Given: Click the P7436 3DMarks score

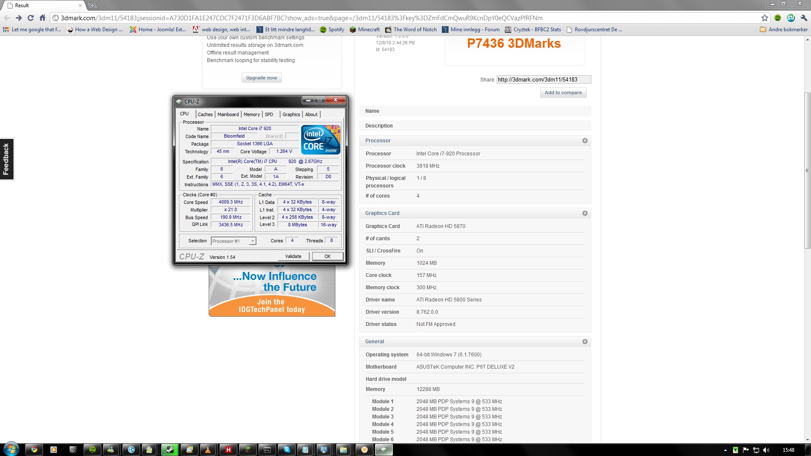Looking at the screenshot, I should (514, 43).
